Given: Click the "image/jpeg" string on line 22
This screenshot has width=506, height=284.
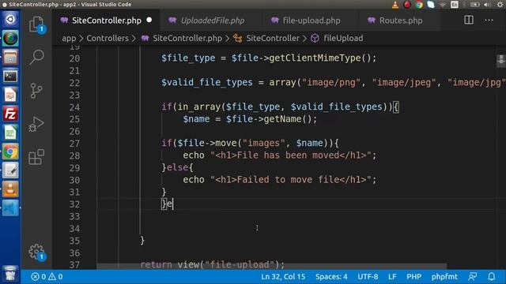Looking at the screenshot, I should click(x=404, y=82).
